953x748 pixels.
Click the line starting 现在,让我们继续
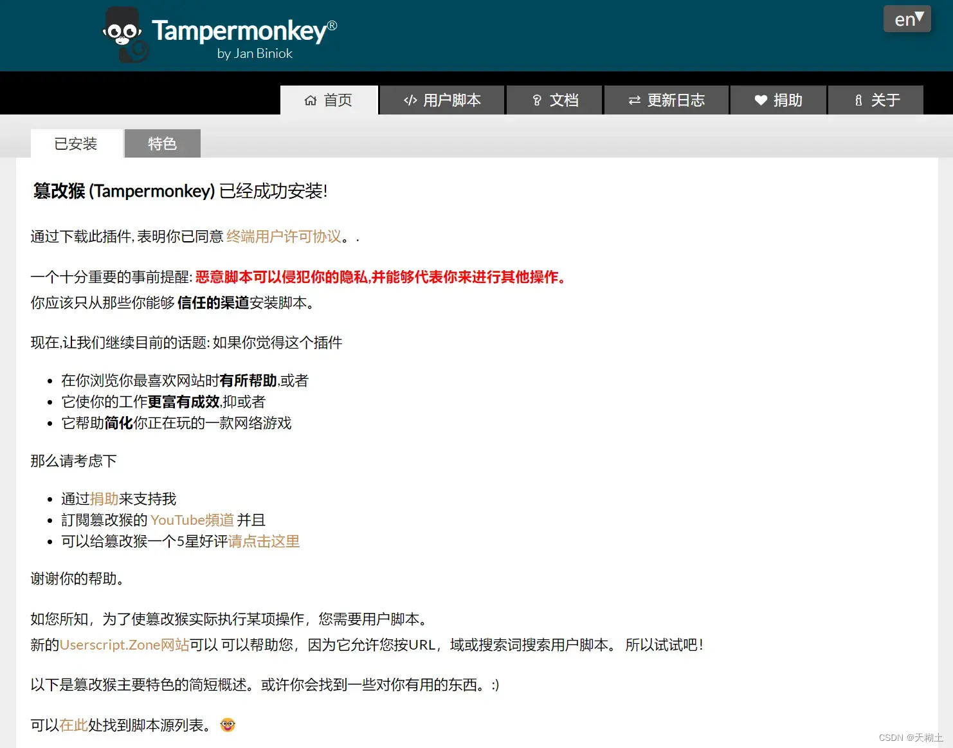point(186,343)
